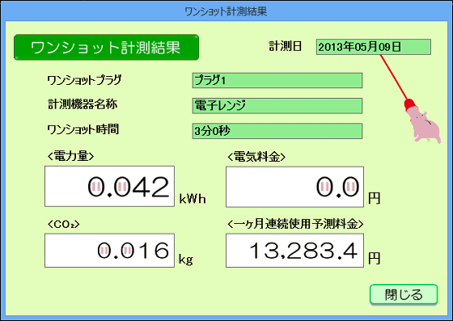This screenshot has height=321, width=453.
Task: Click the window title ワンショット計測結果
Action: coord(226,11)
